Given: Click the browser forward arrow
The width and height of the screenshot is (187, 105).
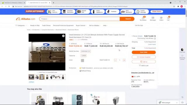Looking at the screenshot, I should [x=6, y=6].
